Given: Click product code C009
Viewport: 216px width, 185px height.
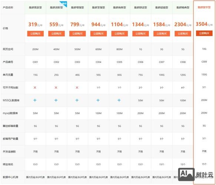Looking at the screenshot, I should [204, 62].
